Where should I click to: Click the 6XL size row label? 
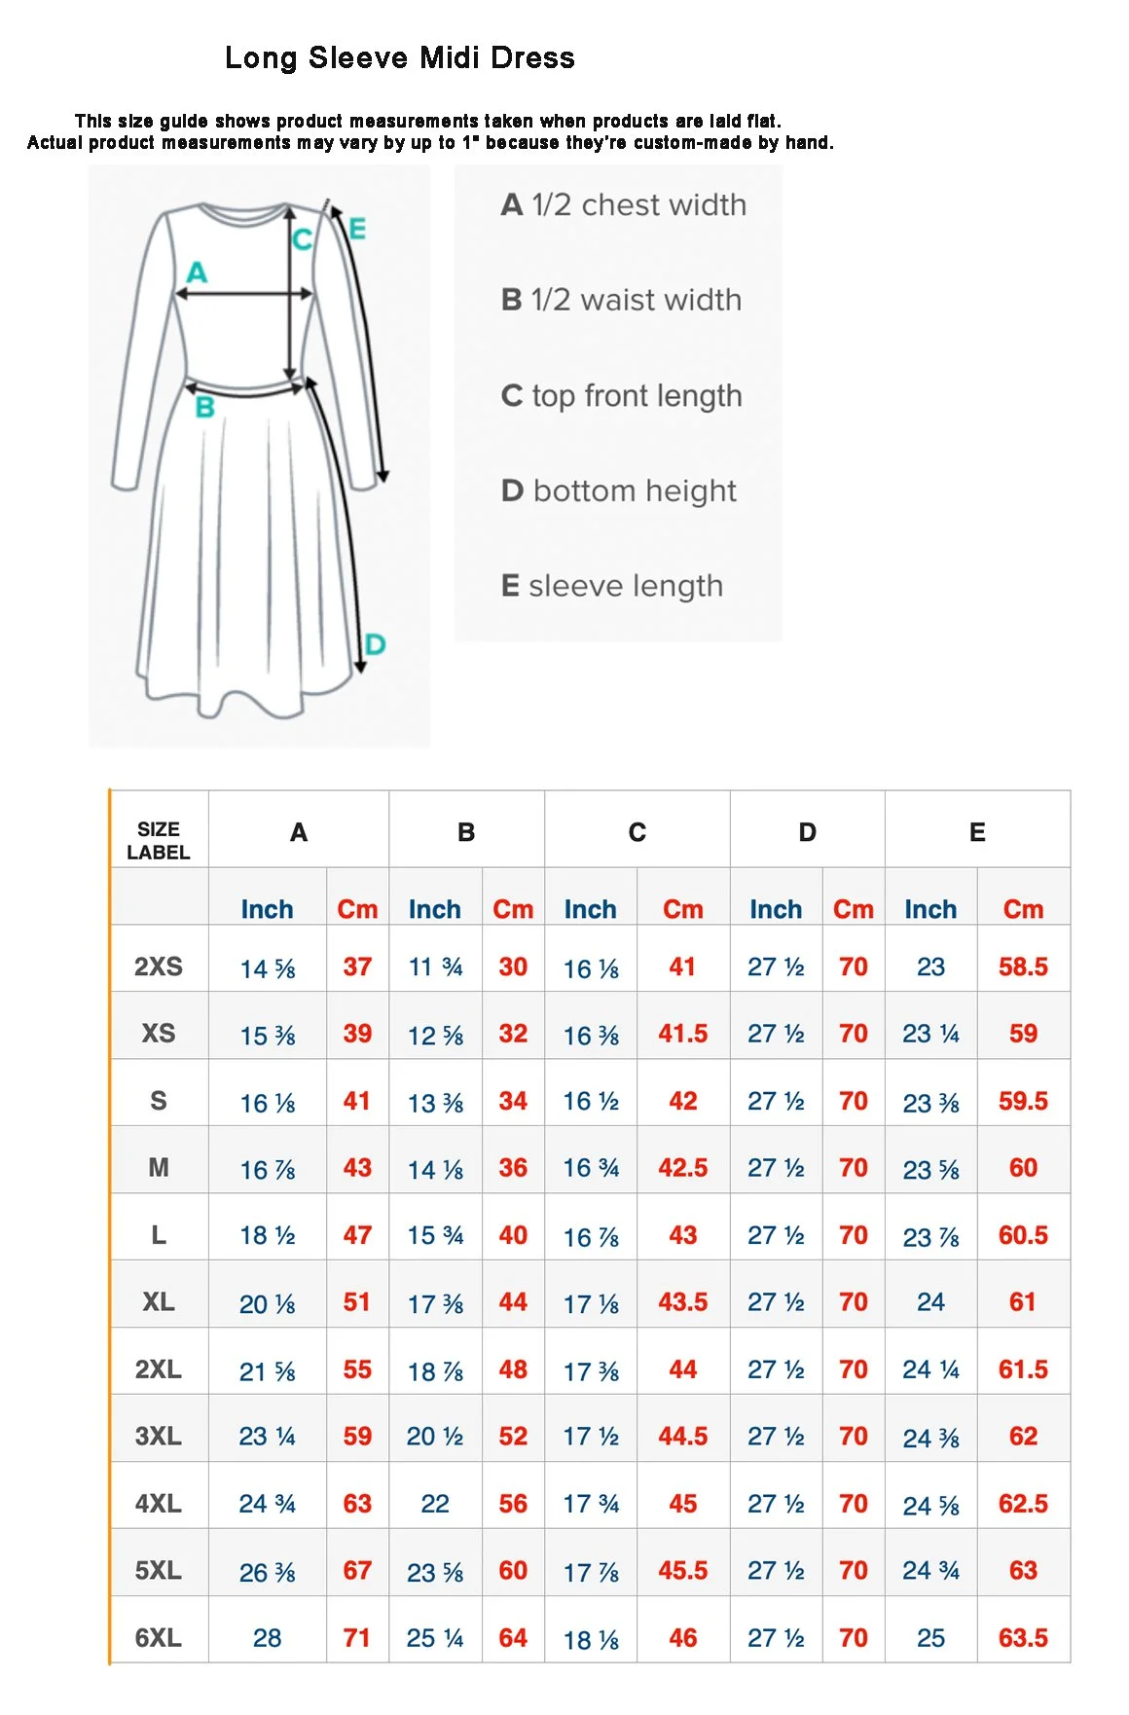coord(159,1638)
